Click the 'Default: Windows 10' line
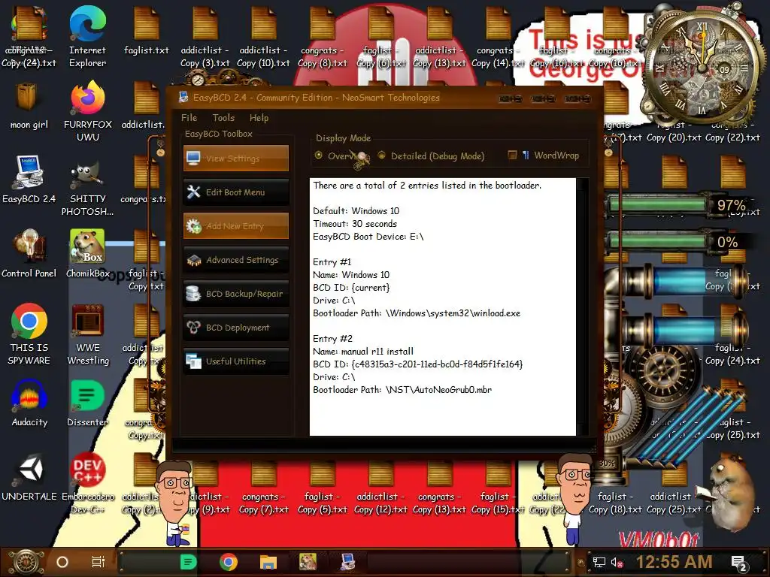This screenshot has width=770, height=577. [x=356, y=211]
